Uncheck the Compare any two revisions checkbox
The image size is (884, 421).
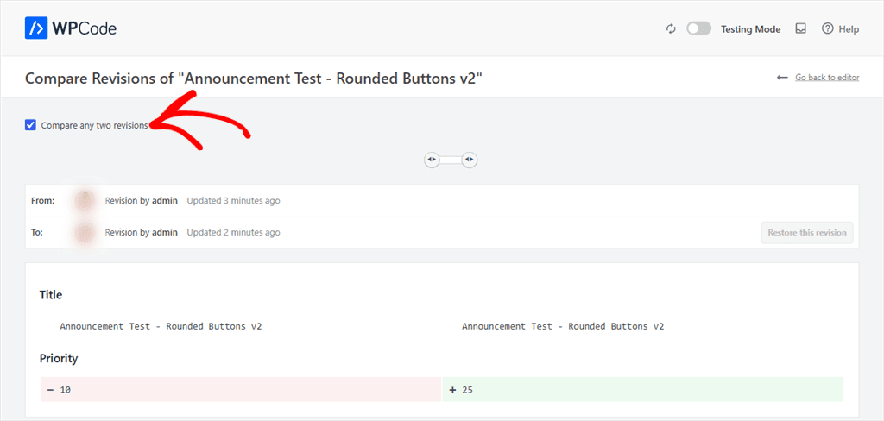click(x=30, y=125)
